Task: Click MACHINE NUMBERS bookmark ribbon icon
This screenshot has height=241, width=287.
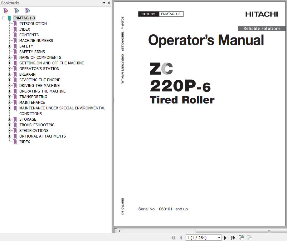Action: tap(15, 41)
